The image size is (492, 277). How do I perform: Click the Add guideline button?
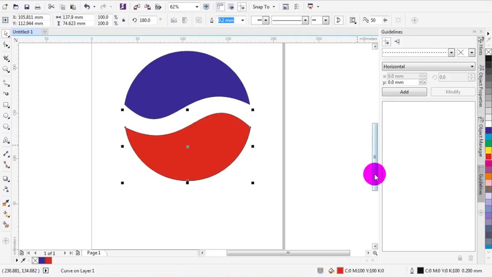pyautogui.click(x=404, y=92)
